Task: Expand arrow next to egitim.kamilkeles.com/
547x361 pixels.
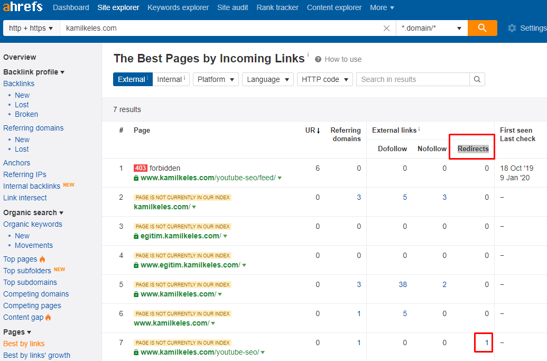Action: 225,236
